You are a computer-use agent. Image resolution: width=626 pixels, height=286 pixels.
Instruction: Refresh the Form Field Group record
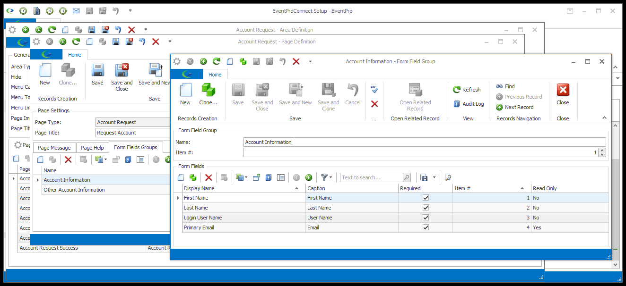(467, 90)
